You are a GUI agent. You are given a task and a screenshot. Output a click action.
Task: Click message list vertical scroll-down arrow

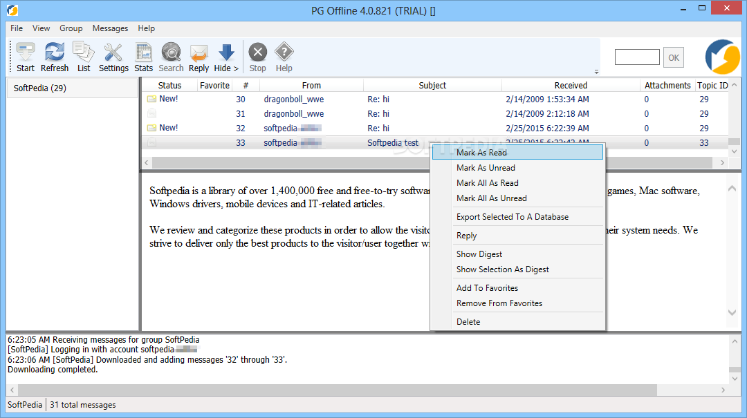click(734, 151)
